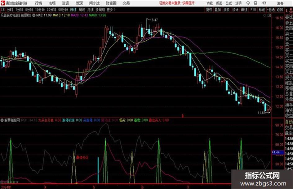Toggle the side panel icon near 16.50
Image resolution: width=293 pixels, height=189 pixels.
pos(269,16)
